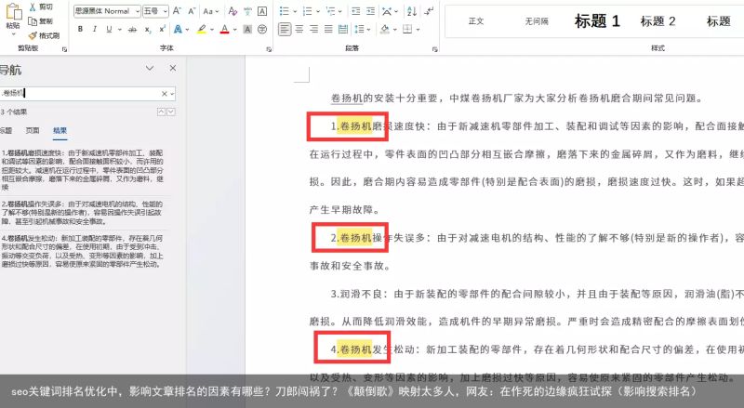The width and height of the screenshot is (744, 408).
Task: Apply red font color
Action: pos(224,29)
